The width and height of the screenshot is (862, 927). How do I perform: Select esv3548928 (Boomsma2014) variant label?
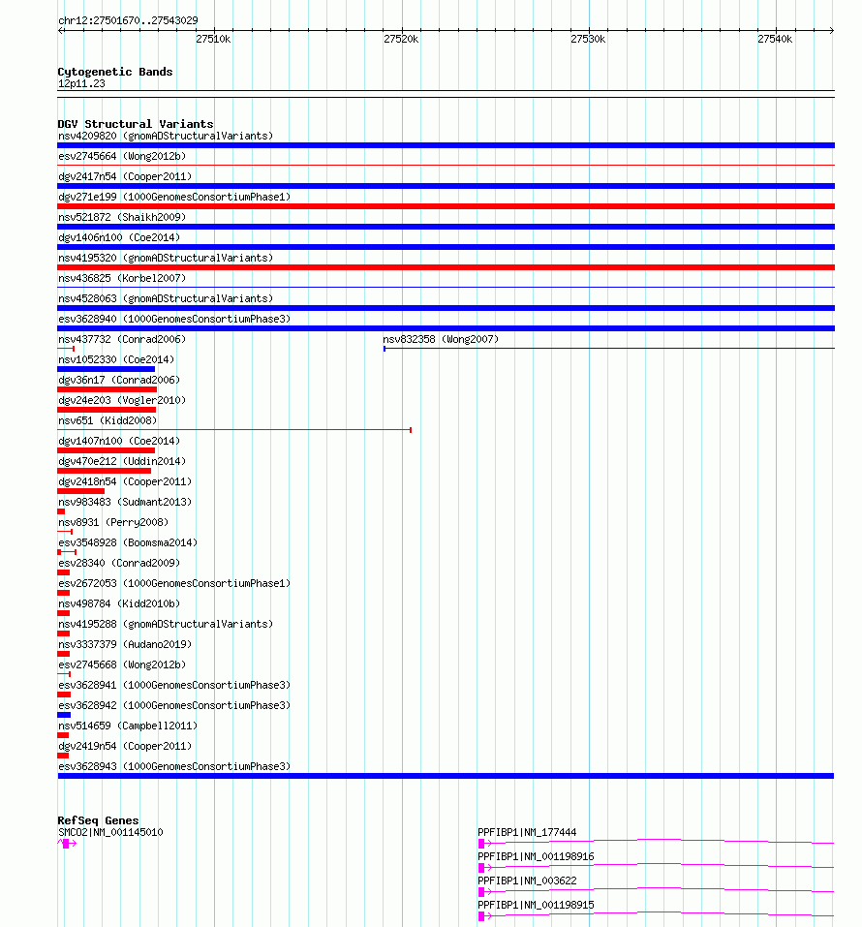click(128, 542)
